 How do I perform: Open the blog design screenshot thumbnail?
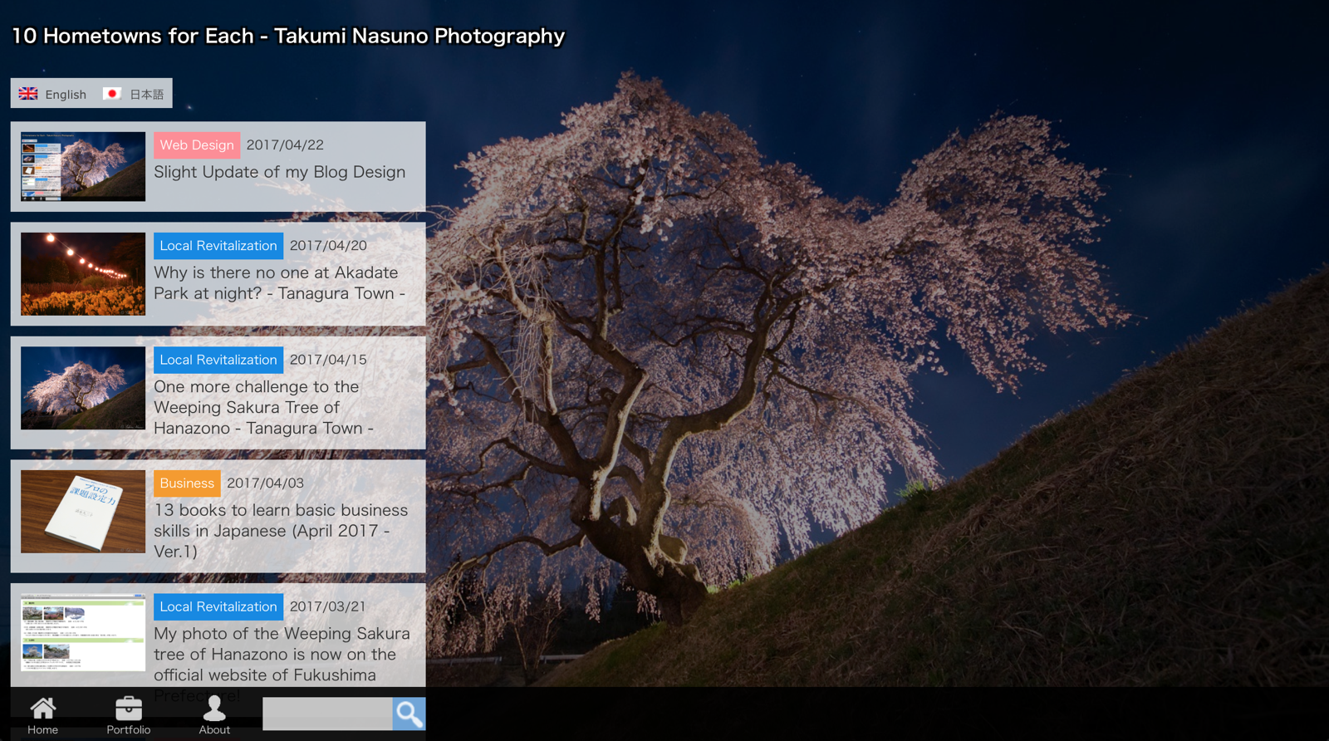tap(83, 166)
